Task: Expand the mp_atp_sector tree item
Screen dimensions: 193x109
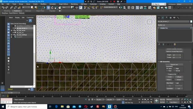Action: click(11, 30)
